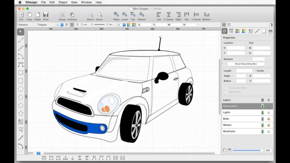Open the line style dropdown
This screenshot has height=163, width=290.
pyautogui.click(x=98, y=25)
